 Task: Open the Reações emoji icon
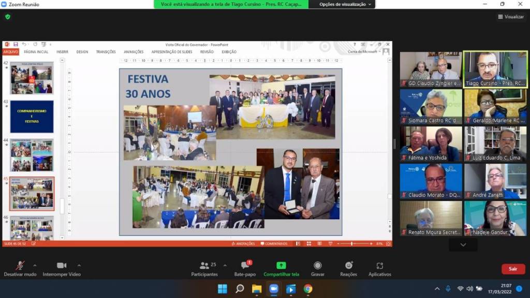(x=348, y=265)
